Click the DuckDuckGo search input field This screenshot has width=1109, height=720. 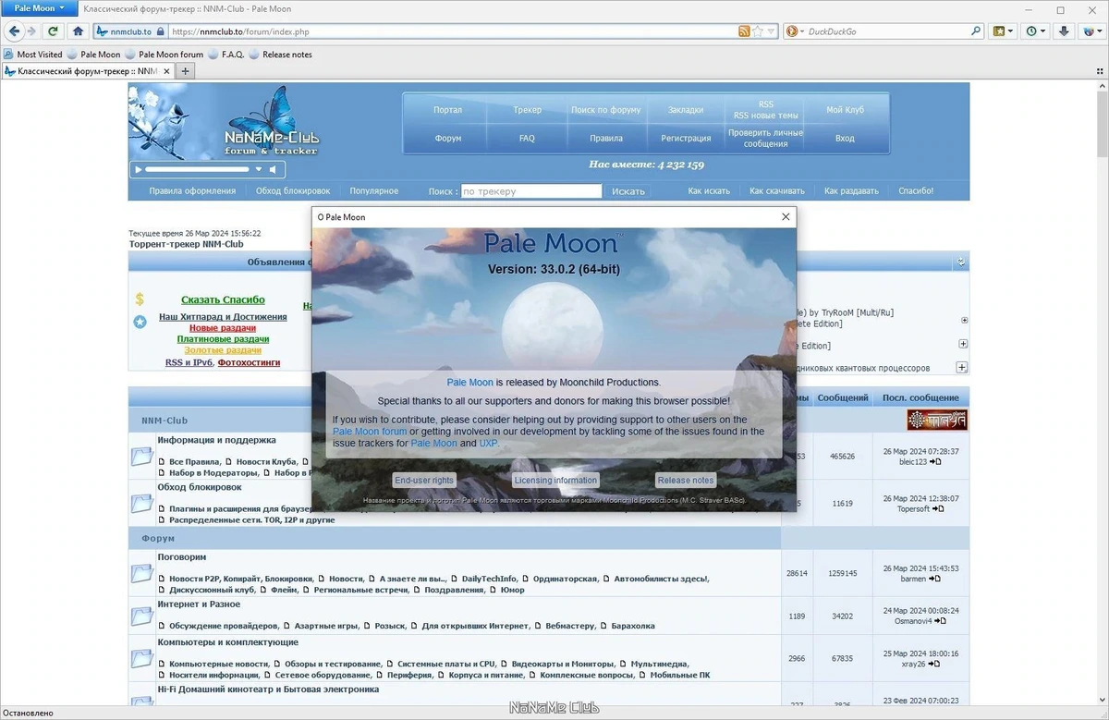[887, 31]
